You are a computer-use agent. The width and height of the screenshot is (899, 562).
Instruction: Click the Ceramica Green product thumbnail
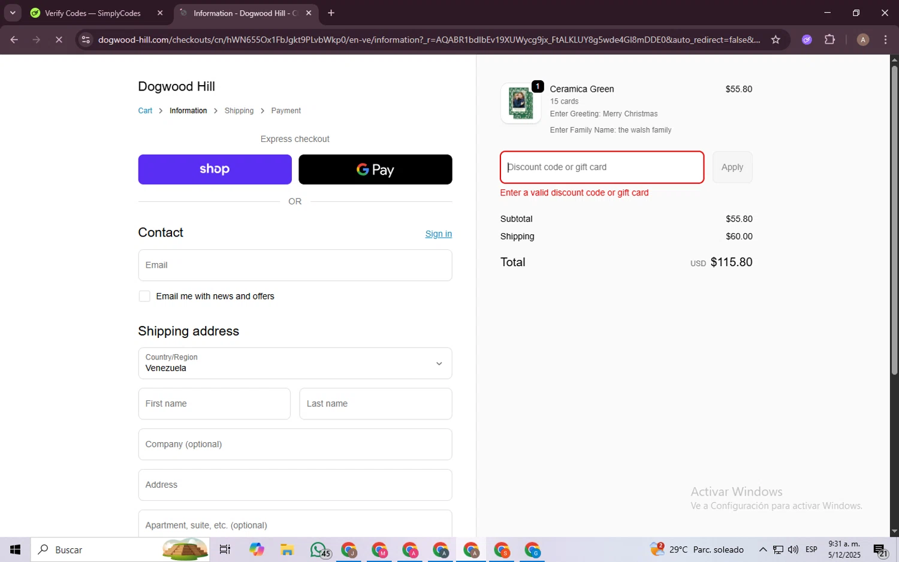point(520,103)
